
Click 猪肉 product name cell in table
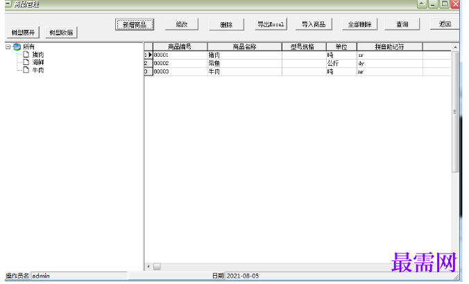click(x=245, y=55)
